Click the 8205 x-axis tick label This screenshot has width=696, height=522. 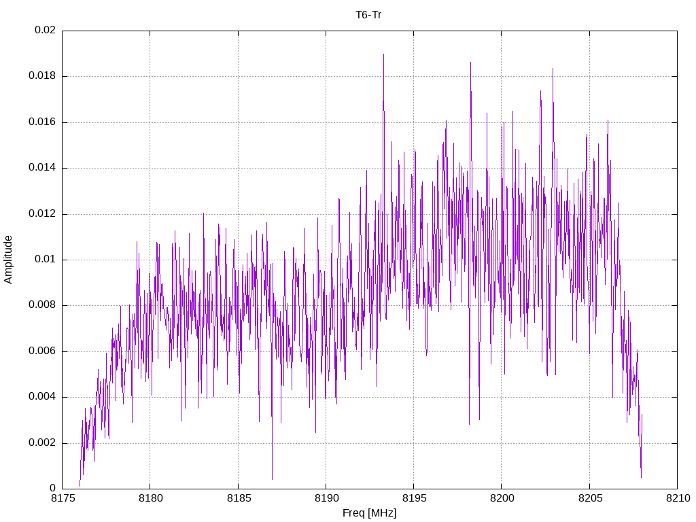pyautogui.click(x=591, y=498)
